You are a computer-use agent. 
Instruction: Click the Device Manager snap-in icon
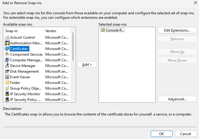pyautogui.click(x=7, y=66)
